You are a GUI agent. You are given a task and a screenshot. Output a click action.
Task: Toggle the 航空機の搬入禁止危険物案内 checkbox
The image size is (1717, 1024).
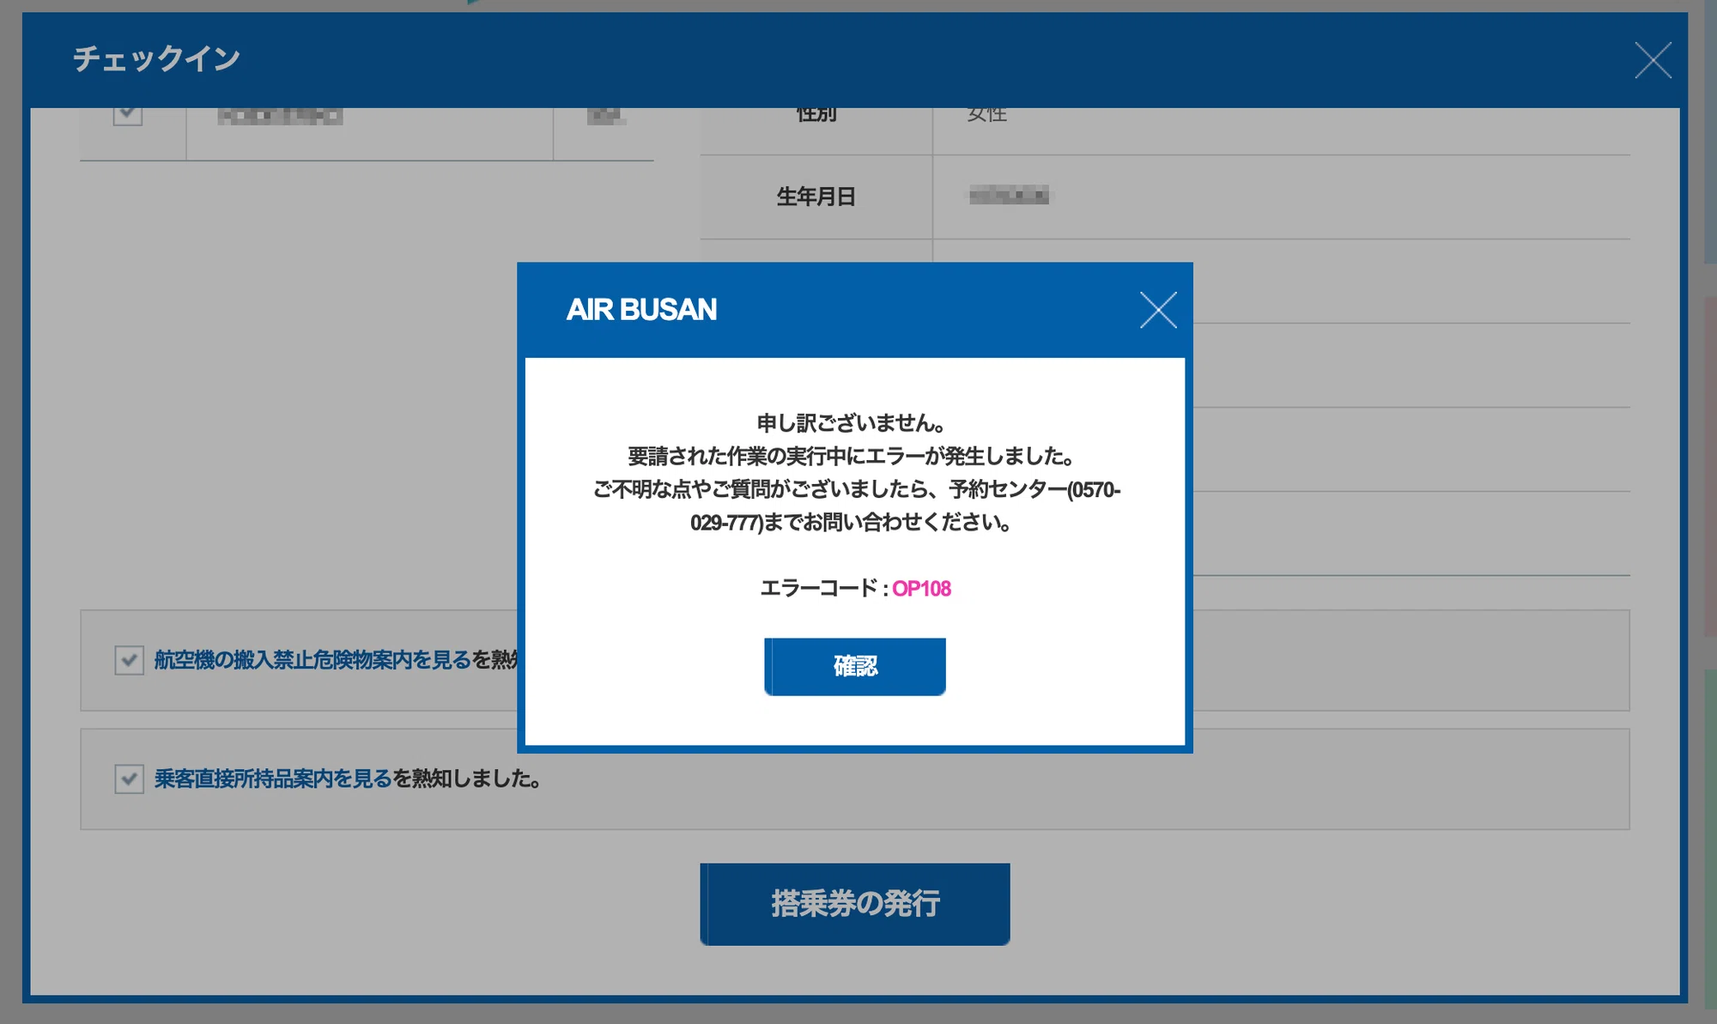pyautogui.click(x=129, y=660)
